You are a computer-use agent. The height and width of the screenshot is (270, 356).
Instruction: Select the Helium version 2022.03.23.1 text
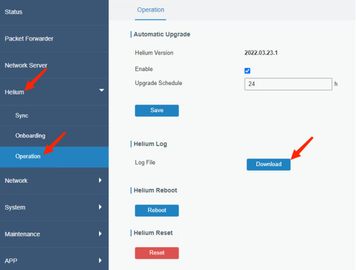(261, 53)
